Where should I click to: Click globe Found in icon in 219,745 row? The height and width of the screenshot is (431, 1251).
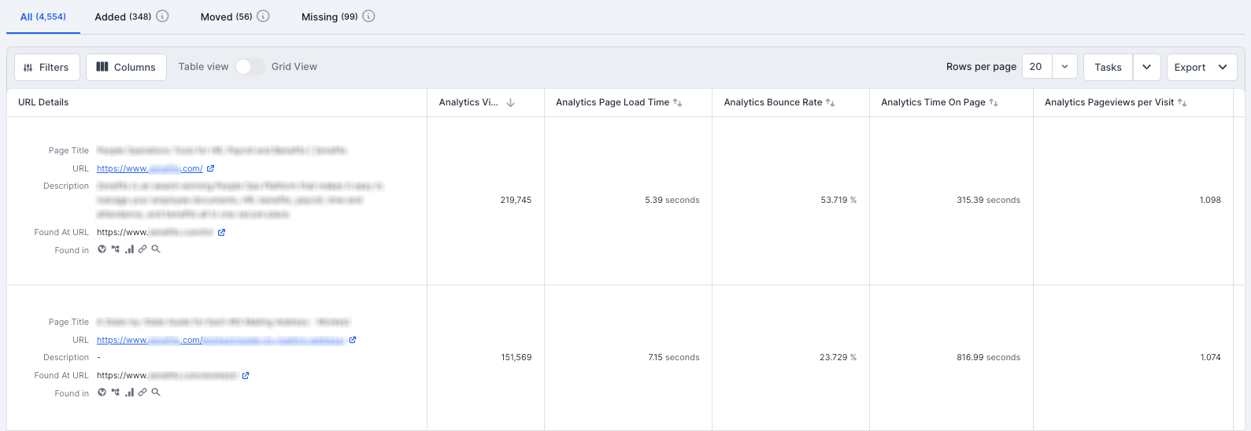[102, 249]
